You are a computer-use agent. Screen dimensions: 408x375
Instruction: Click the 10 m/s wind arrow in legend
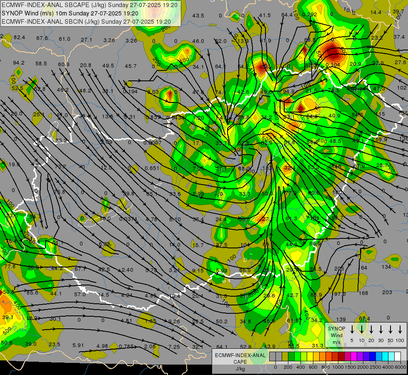pyautogui.click(x=362, y=330)
